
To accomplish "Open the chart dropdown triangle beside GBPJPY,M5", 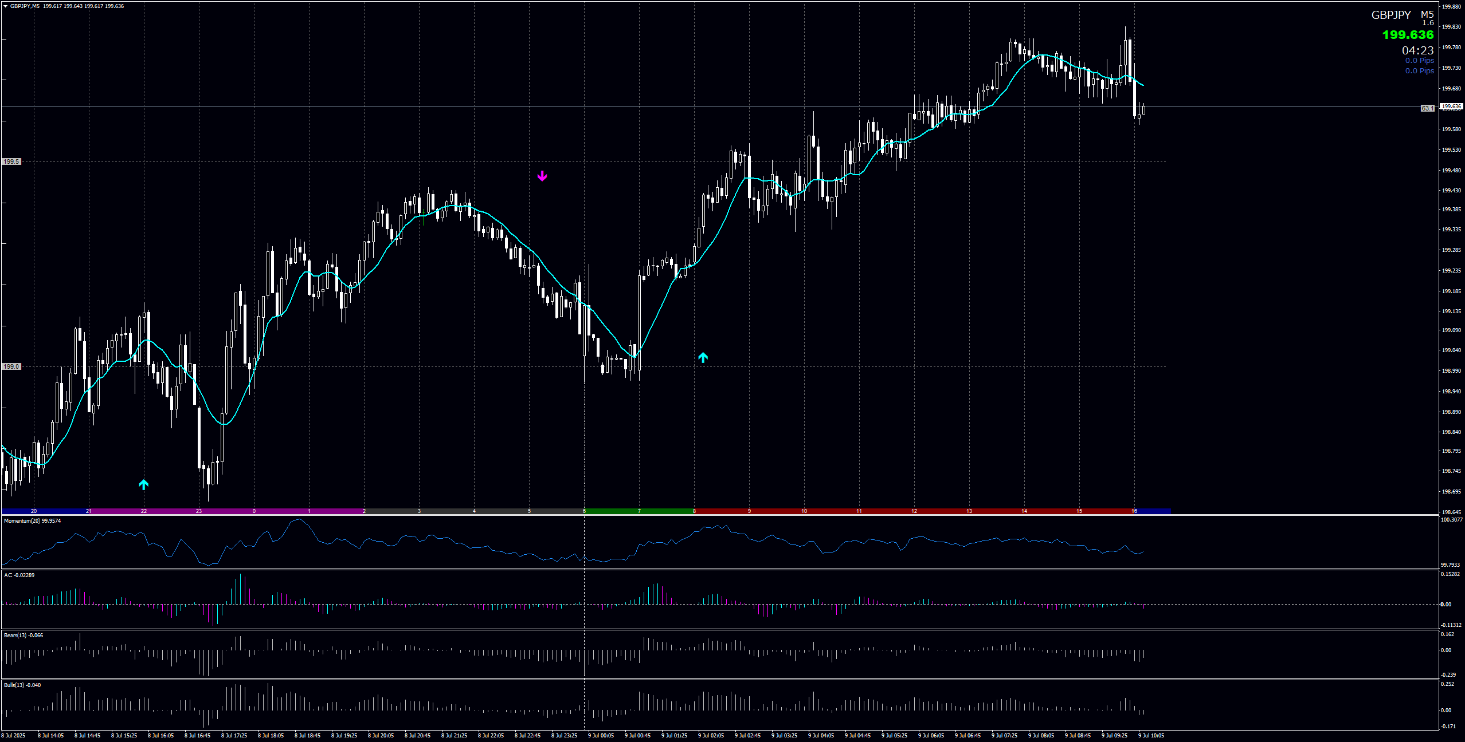I will pyautogui.click(x=6, y=6).
